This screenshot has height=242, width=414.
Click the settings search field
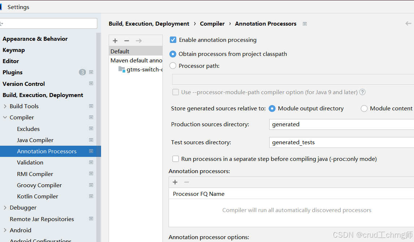pos(49,23)
